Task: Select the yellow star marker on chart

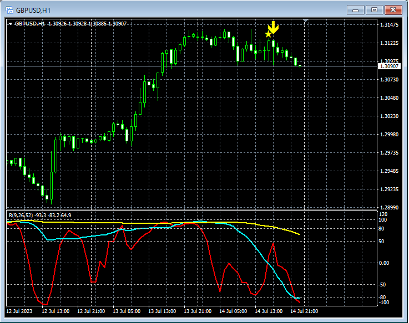Action: click(269, 34)
